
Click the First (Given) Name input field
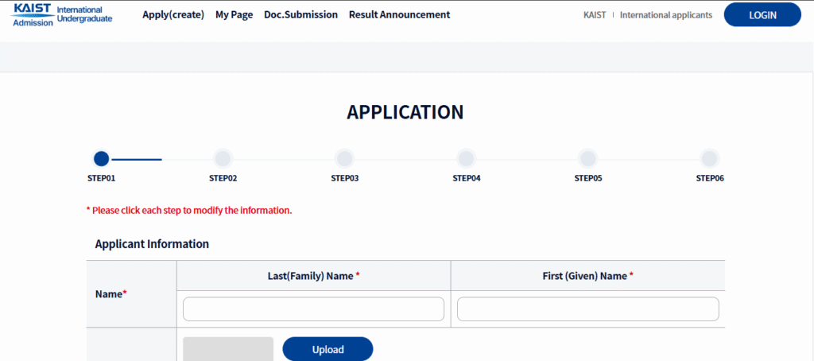coord(587,309)
